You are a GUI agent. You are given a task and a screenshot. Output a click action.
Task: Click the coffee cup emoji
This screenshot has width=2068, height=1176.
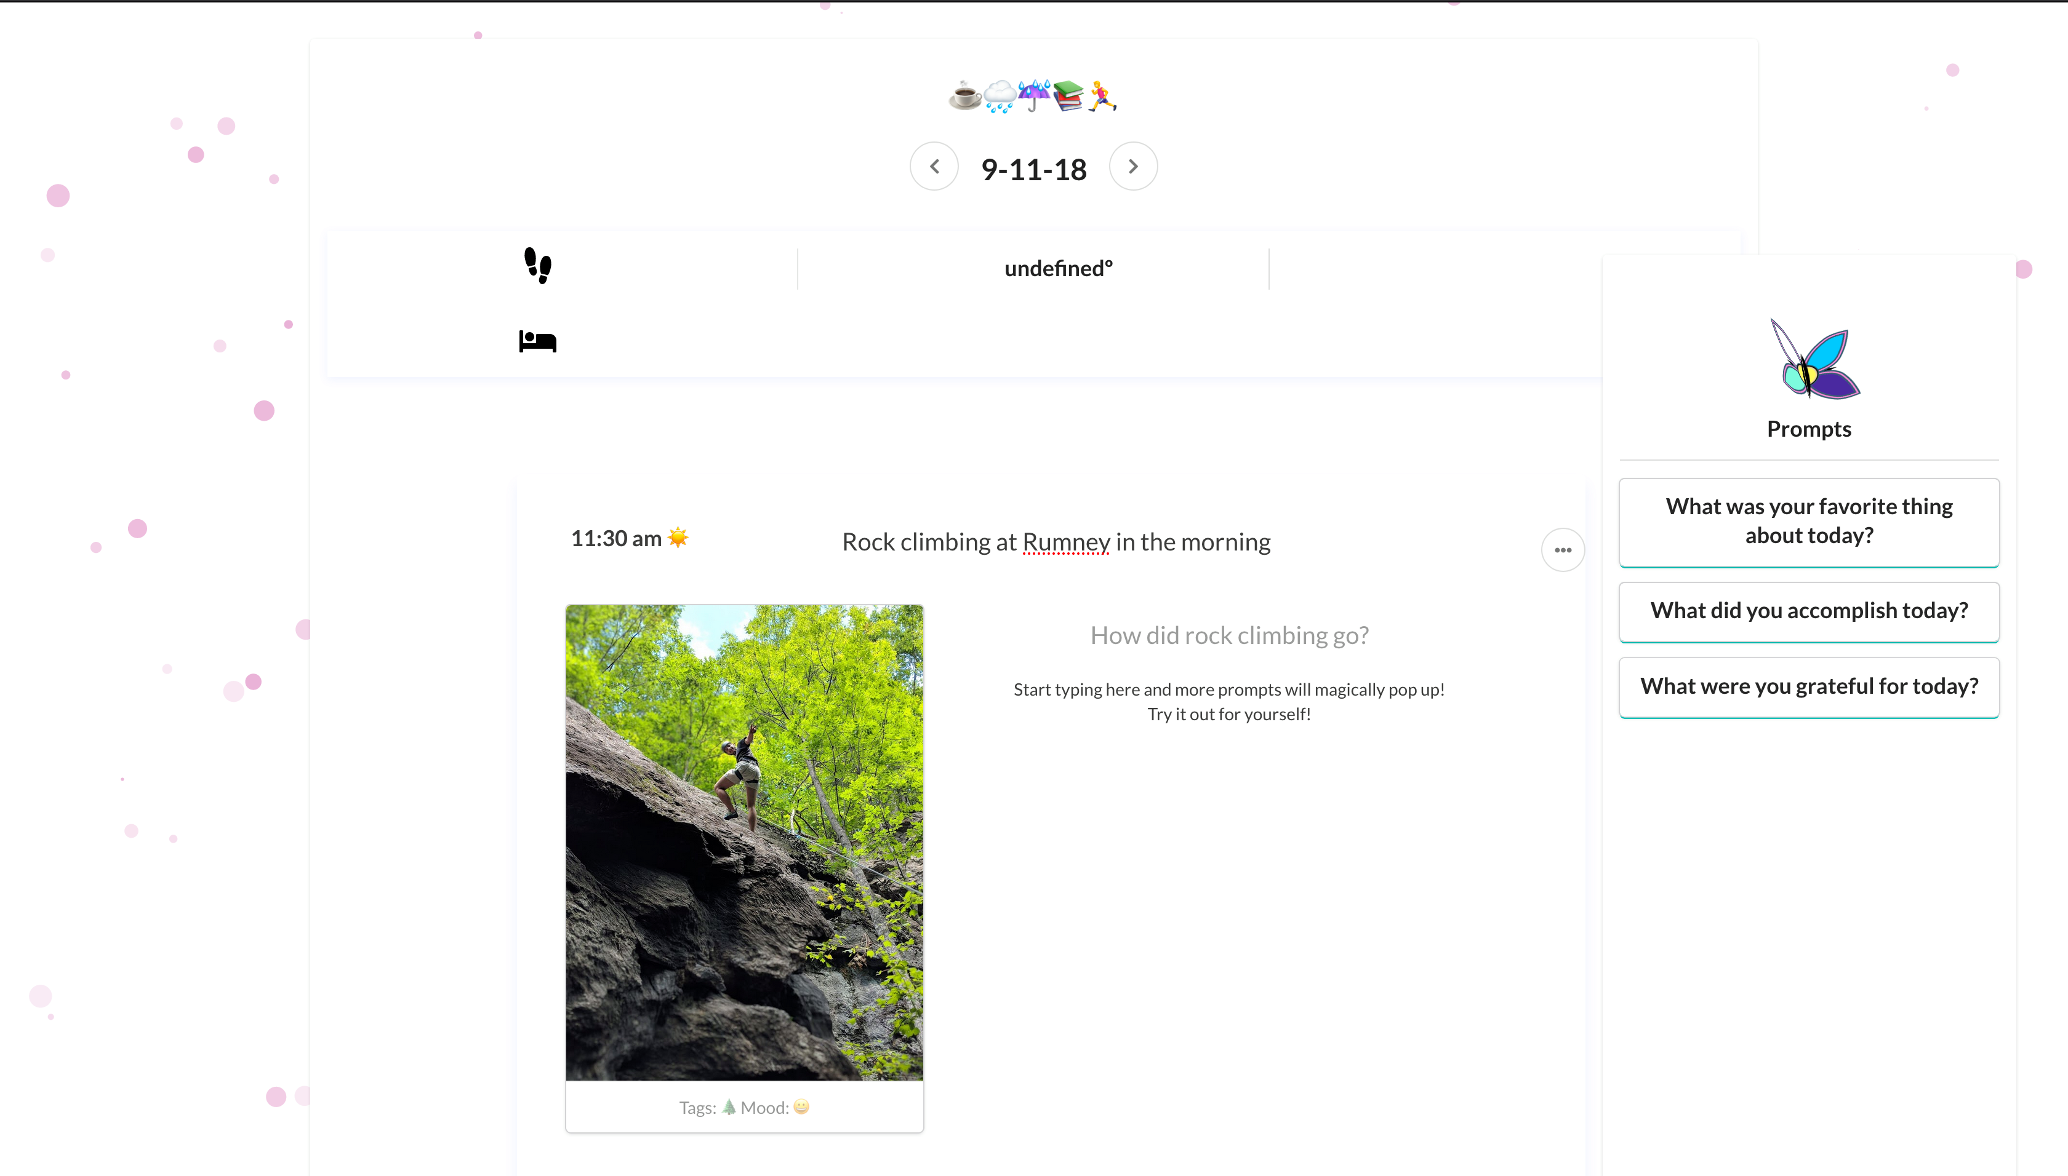click(x=965, y=96)
